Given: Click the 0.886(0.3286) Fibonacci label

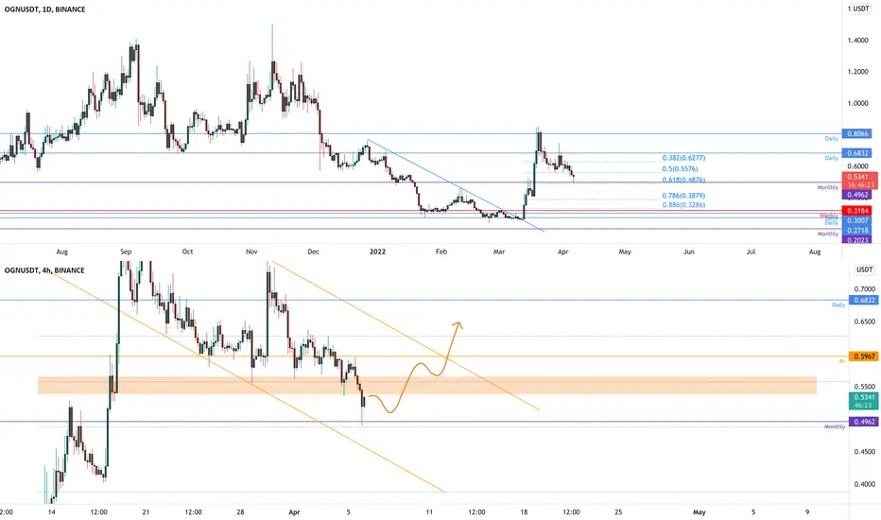Looking at the screenshot, I should 683,204.
